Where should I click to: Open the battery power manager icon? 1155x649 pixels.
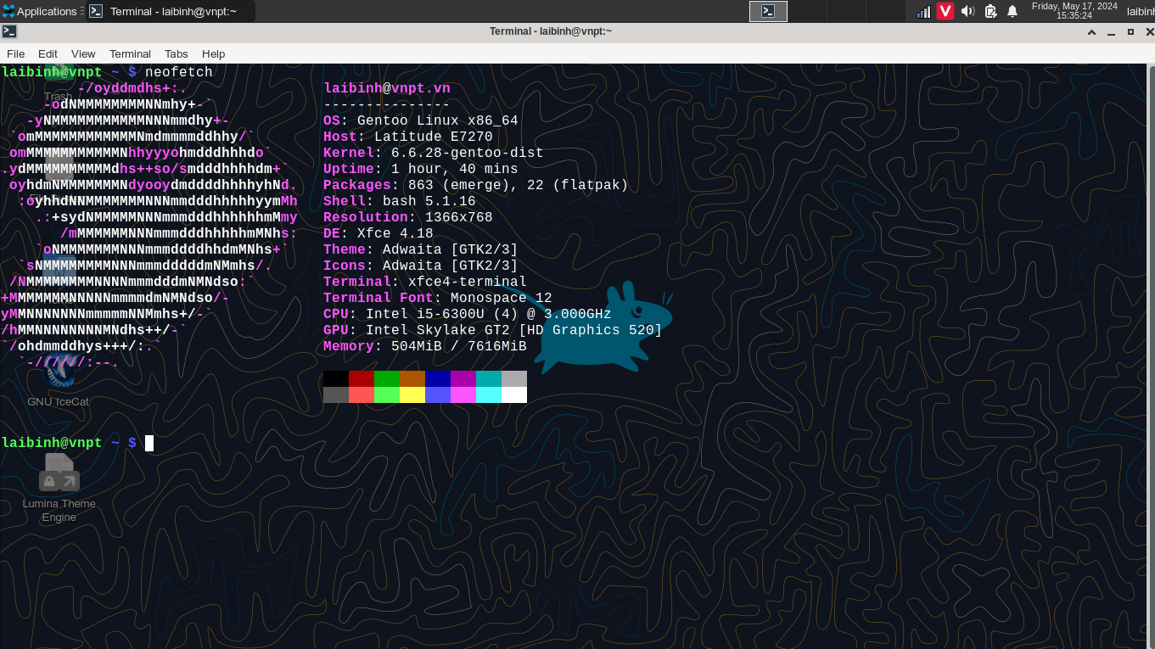[990, 11]
